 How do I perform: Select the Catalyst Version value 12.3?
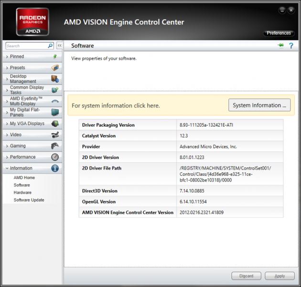click(184, 136)
